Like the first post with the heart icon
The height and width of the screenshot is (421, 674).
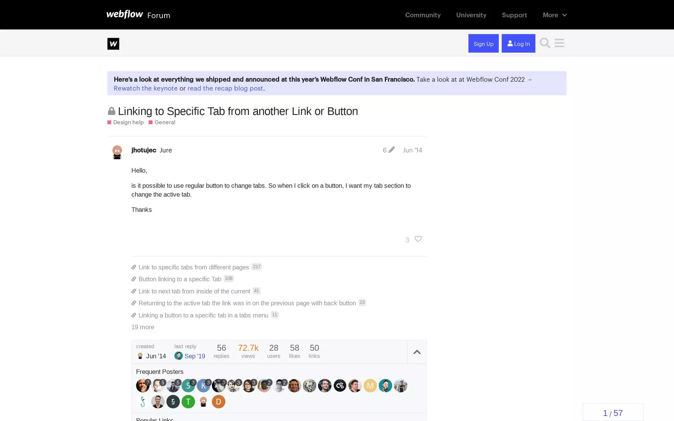(x=418, y=239)
